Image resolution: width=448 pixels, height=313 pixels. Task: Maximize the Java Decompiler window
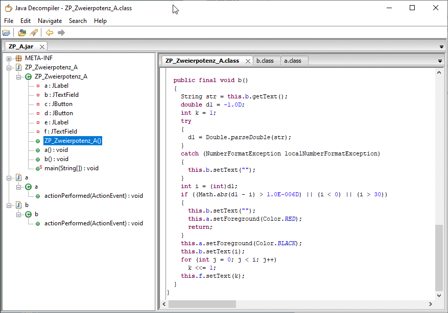(412, 8)
